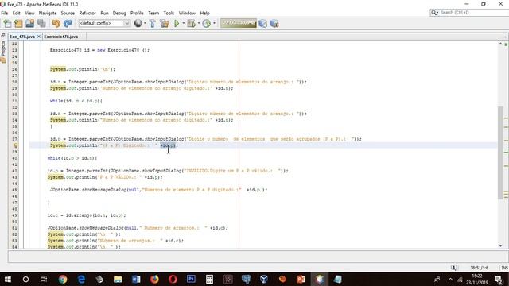Build the project with the hammer icon
The height and width of the screenshot is (286, 509).
click(x=152, y=23)
